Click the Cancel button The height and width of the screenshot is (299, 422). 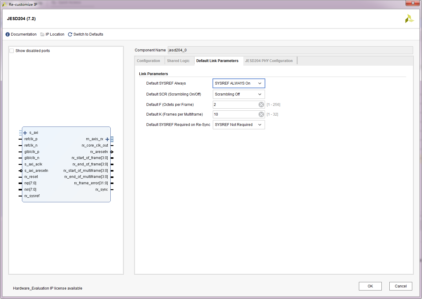(401, 286)
